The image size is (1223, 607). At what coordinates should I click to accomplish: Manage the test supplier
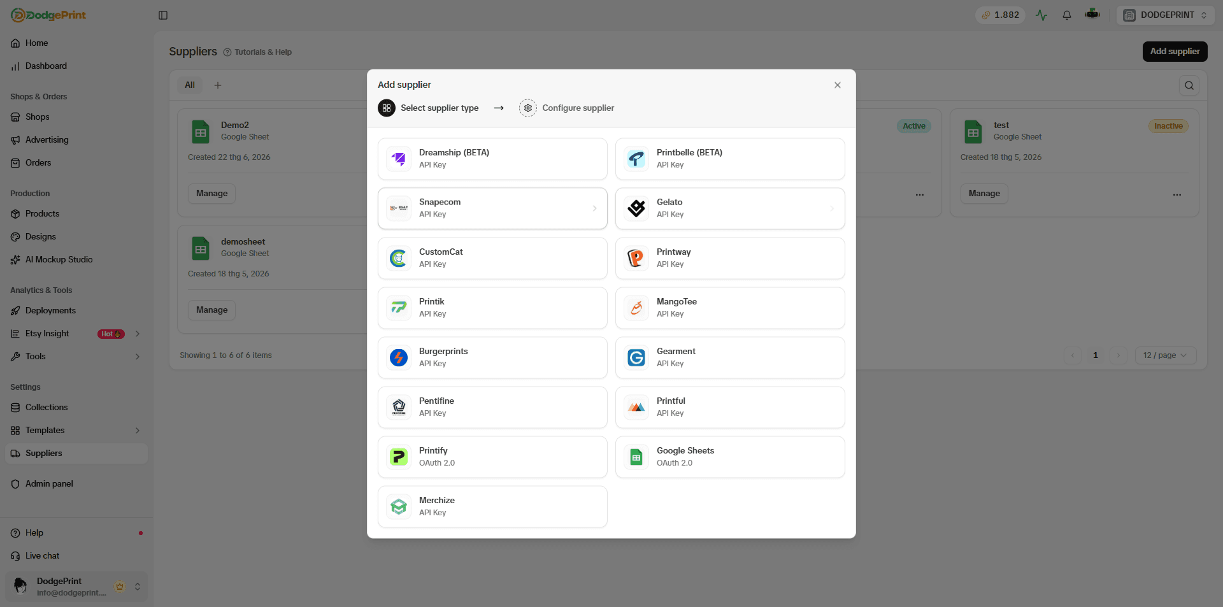tap(984, 194)
